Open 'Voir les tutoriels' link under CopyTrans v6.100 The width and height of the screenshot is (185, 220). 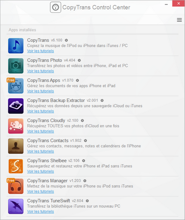(x=41, y=51)
